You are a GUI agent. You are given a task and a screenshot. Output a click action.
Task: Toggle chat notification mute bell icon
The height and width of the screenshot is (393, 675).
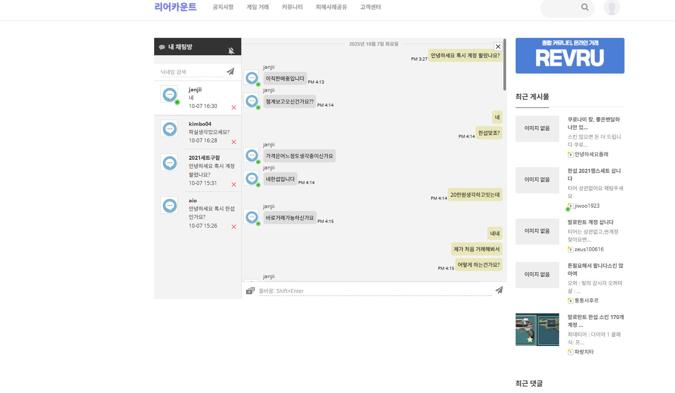[x=231, y=51]
